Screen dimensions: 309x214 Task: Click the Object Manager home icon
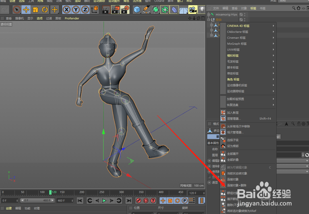coord(299,8)
